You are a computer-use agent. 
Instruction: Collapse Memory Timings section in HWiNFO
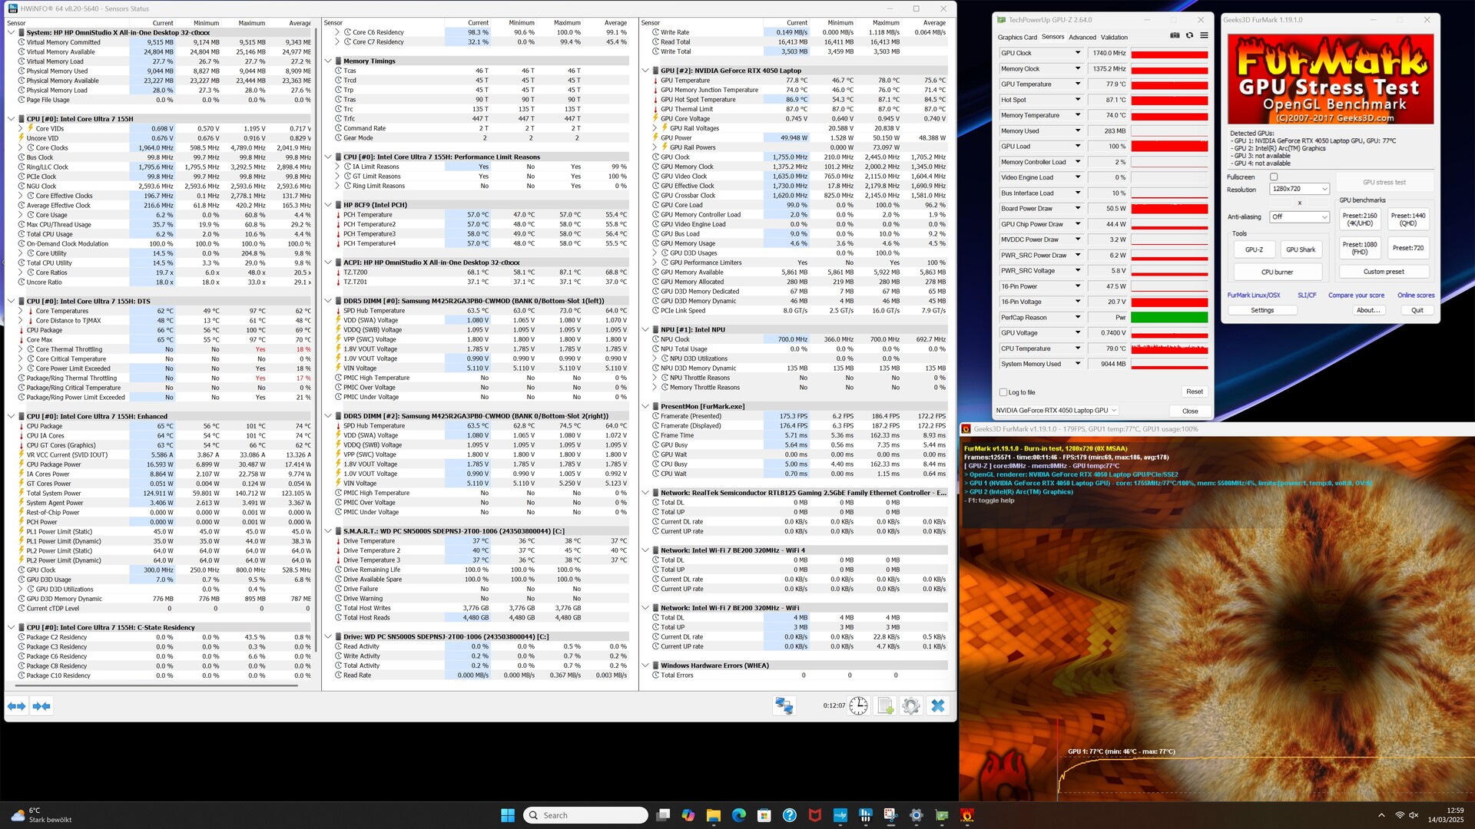tap(328, 61)
